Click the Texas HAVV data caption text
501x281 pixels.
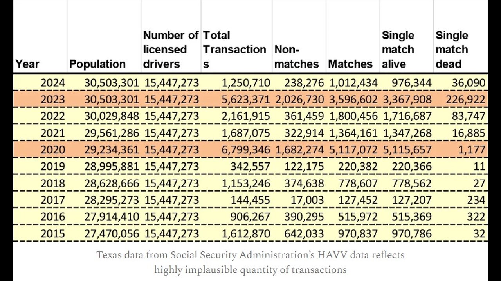click(x=250, y=262)
